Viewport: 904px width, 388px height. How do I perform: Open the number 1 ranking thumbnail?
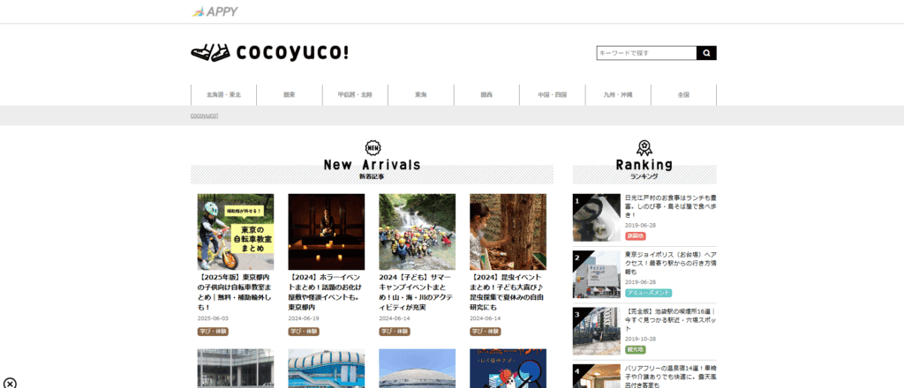[x=596, y=217]
